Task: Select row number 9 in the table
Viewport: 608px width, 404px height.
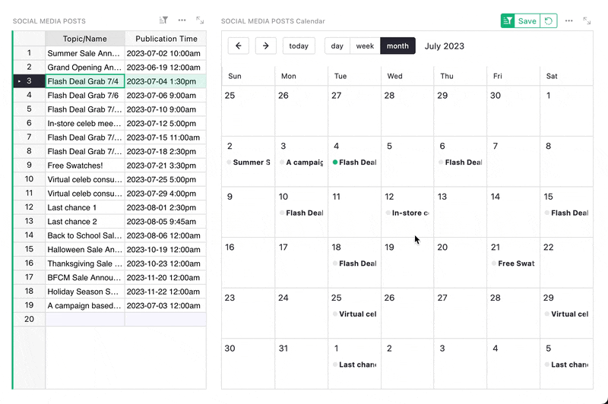Action: click(29, 165)
